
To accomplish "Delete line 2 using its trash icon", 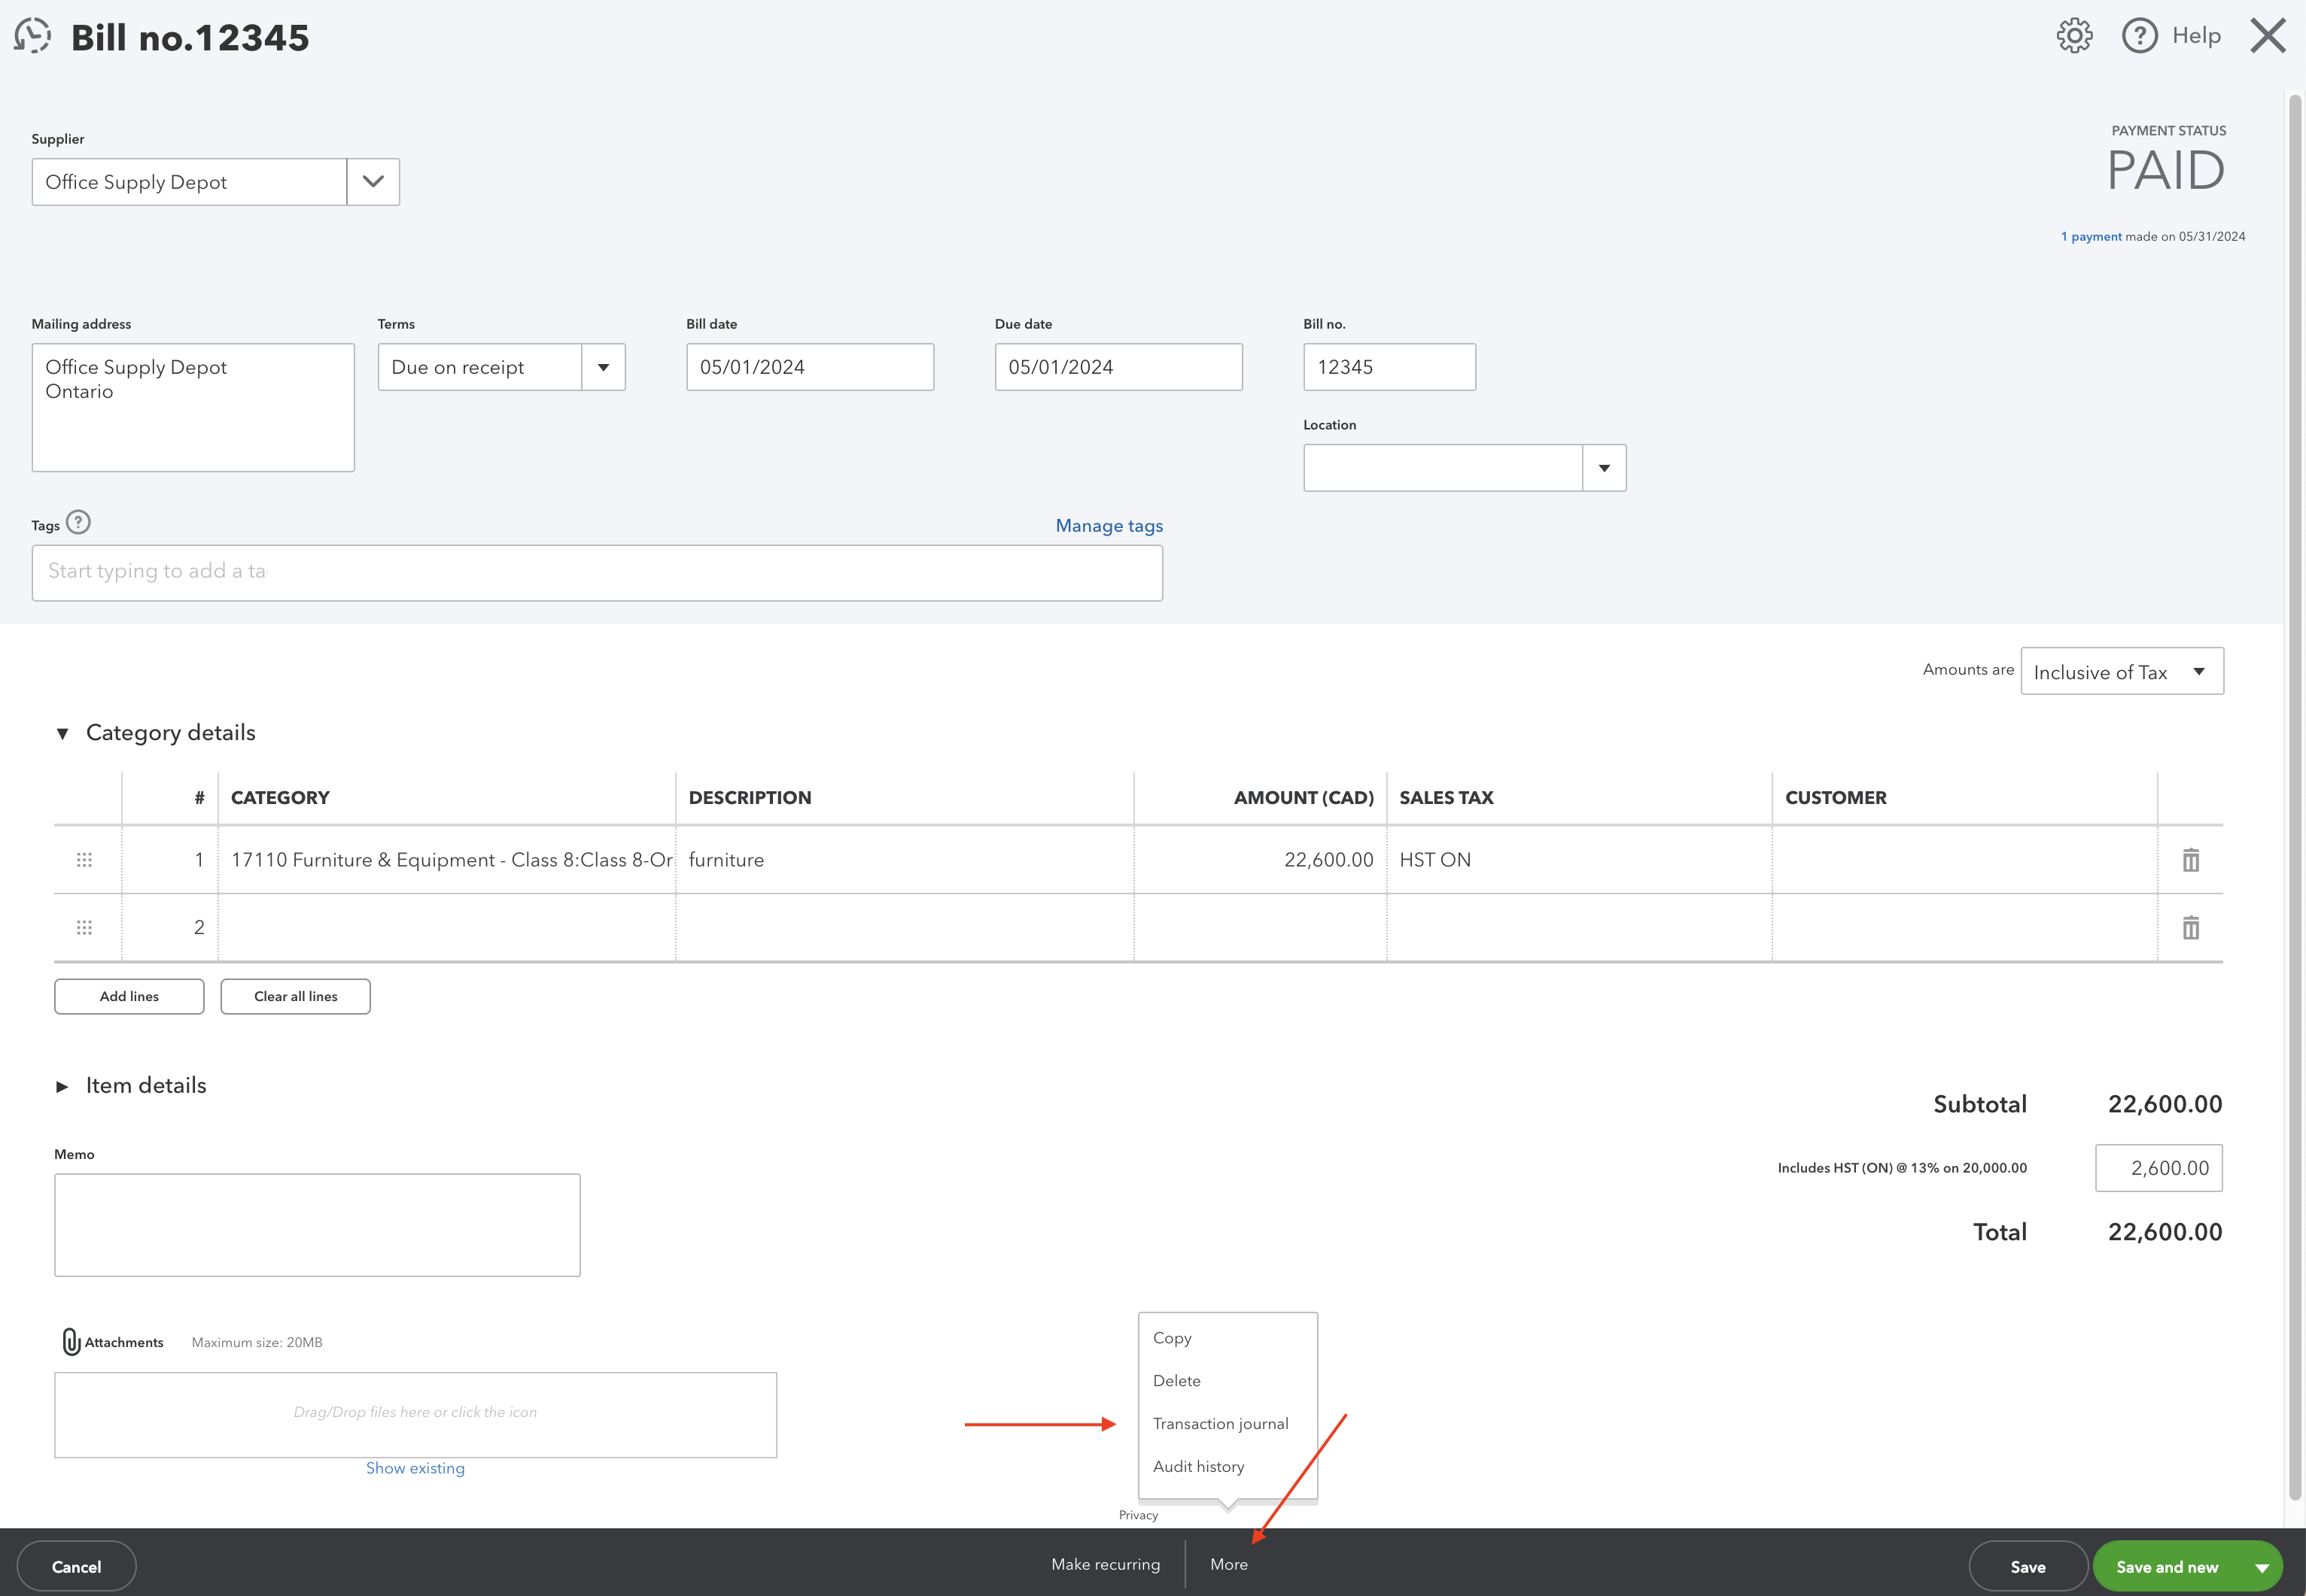I will pyautogui.click(x=2191, y=927).
